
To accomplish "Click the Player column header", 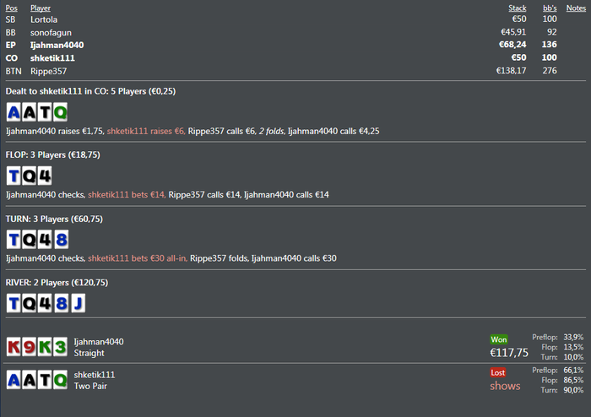I will tap(41, 8).
